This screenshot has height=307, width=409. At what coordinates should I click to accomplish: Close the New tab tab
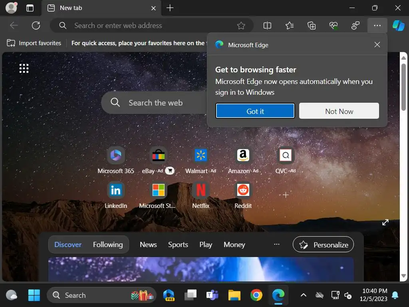coord(153,8)
